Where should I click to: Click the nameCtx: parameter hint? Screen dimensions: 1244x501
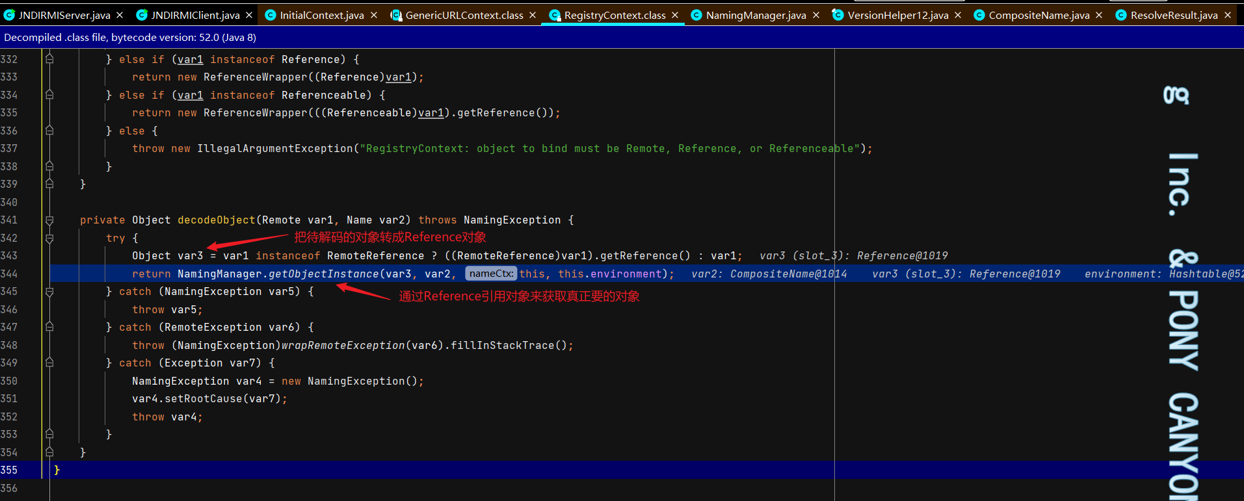pos(491,274)
